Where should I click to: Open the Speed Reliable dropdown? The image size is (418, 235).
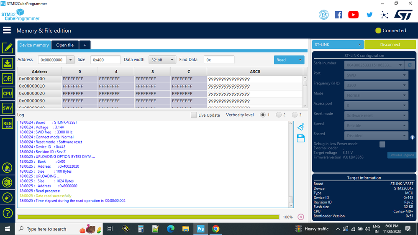(376, 125)
